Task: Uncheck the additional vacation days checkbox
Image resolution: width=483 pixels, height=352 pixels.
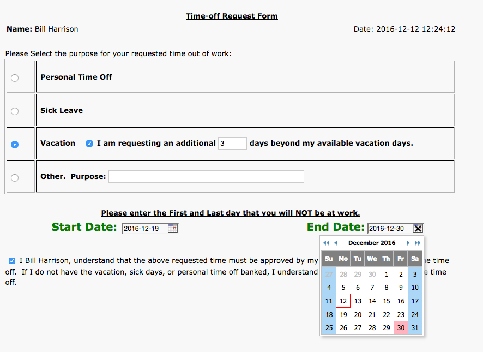Action: pyautogui.click(x=89, y=144)
